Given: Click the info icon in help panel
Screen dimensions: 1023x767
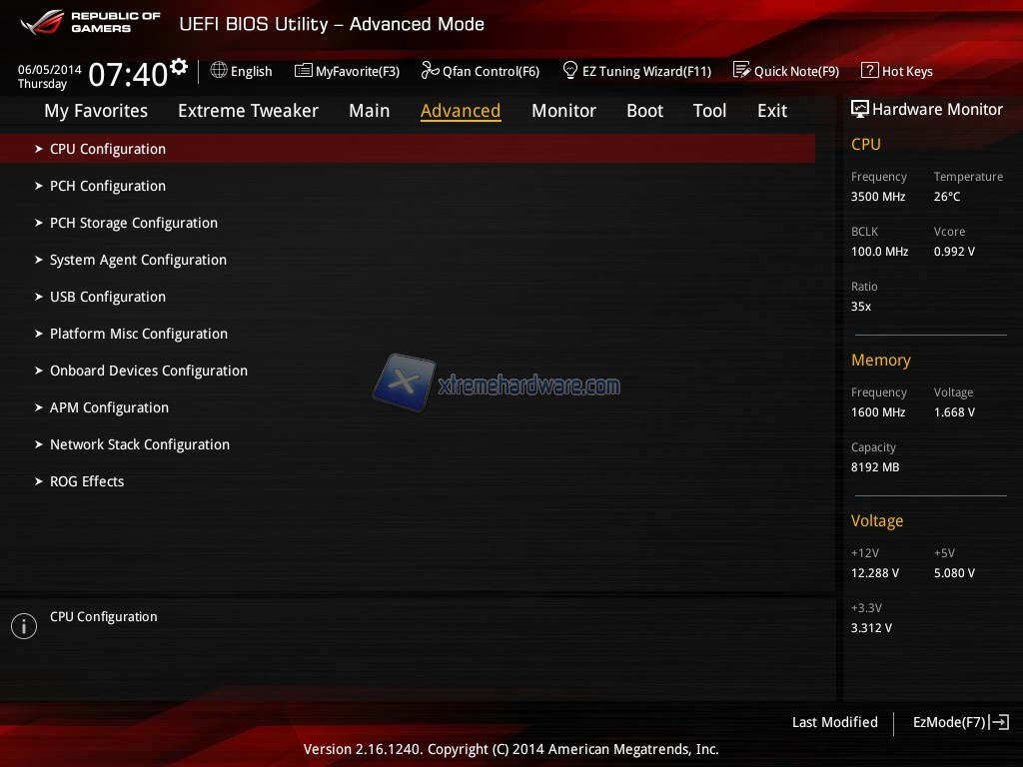Looking at the screenshot, I should click(x=24, y=626).
